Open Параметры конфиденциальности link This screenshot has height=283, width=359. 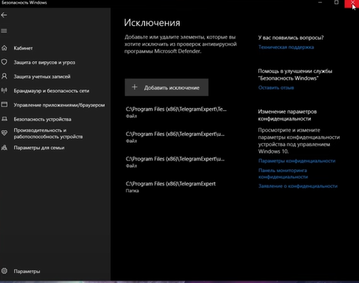[x=297, y=161]
